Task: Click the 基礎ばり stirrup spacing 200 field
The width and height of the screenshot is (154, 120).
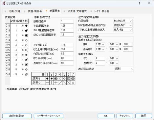Action: 128,49
